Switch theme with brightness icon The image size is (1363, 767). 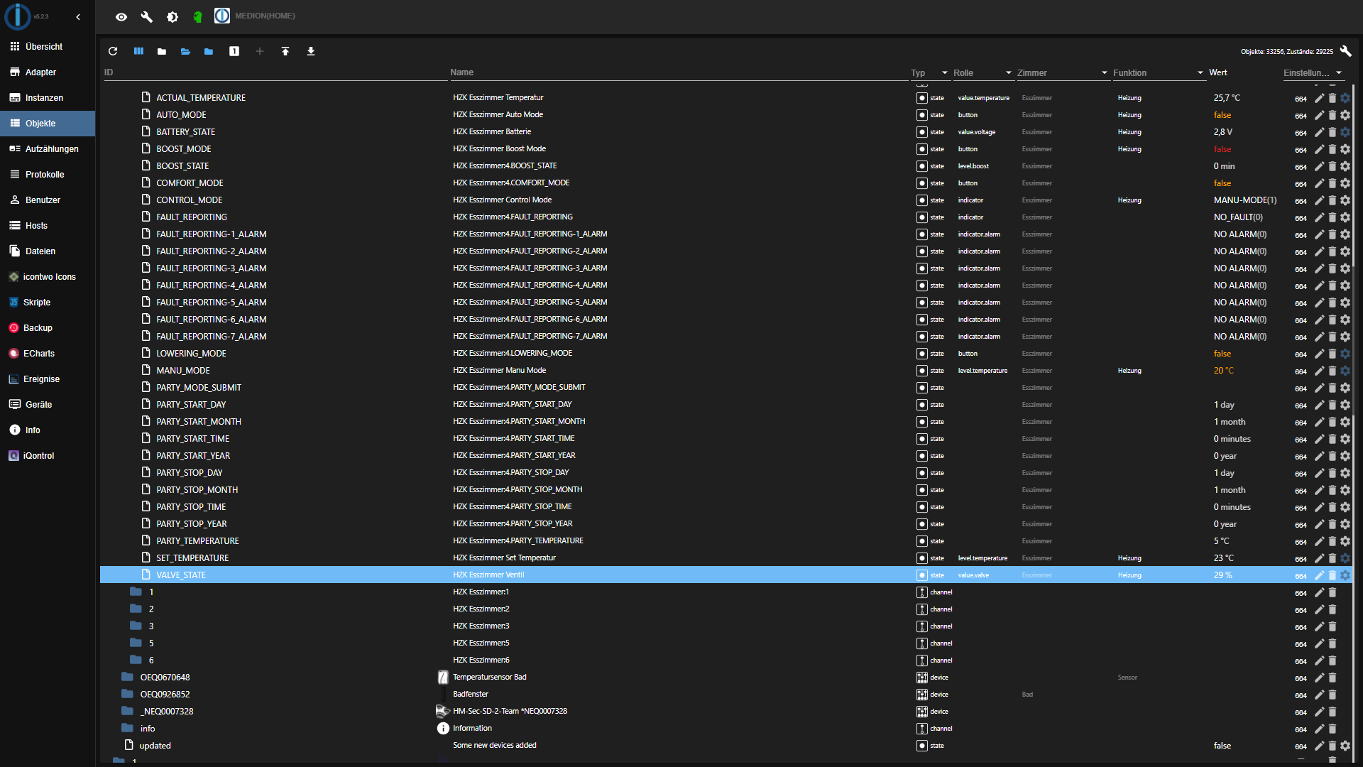point(173,16)
